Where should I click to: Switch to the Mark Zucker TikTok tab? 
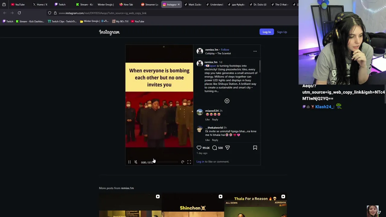click(193, 5)
